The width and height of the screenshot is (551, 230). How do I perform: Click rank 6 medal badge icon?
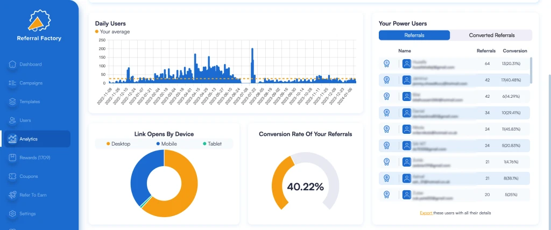point(386,146)
